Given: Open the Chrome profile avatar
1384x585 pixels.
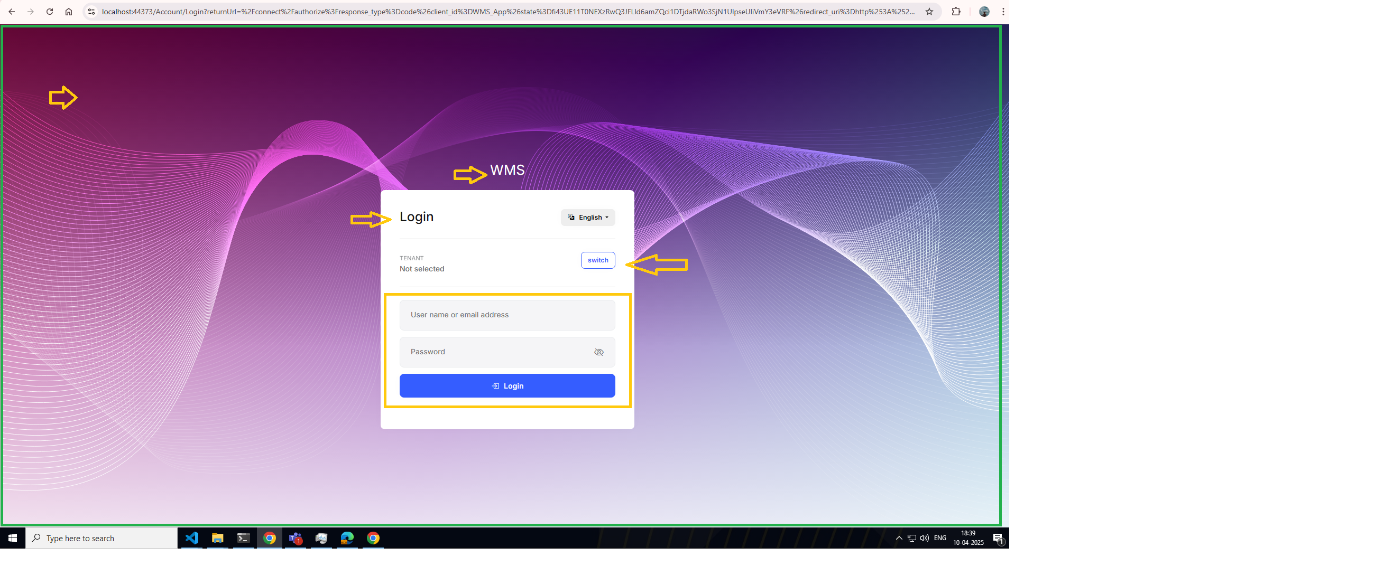Looking at the screenshot, I should click(984, 12).
